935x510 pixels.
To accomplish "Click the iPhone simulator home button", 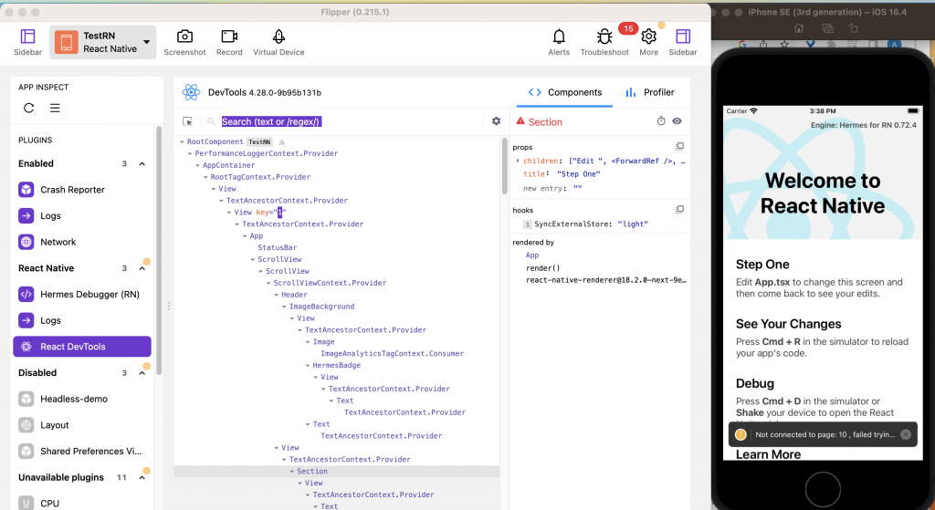I will [823, 489].
